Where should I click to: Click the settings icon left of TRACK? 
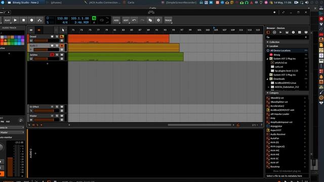pyautogui.click(x=158, y=20)
